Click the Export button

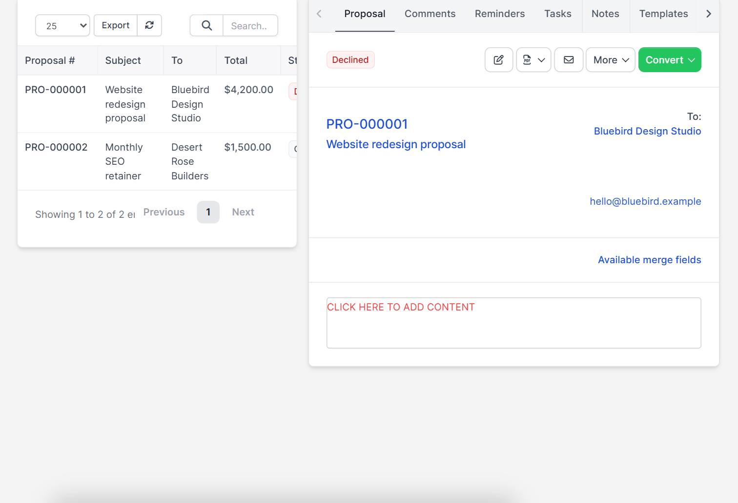tap(116, 25)
